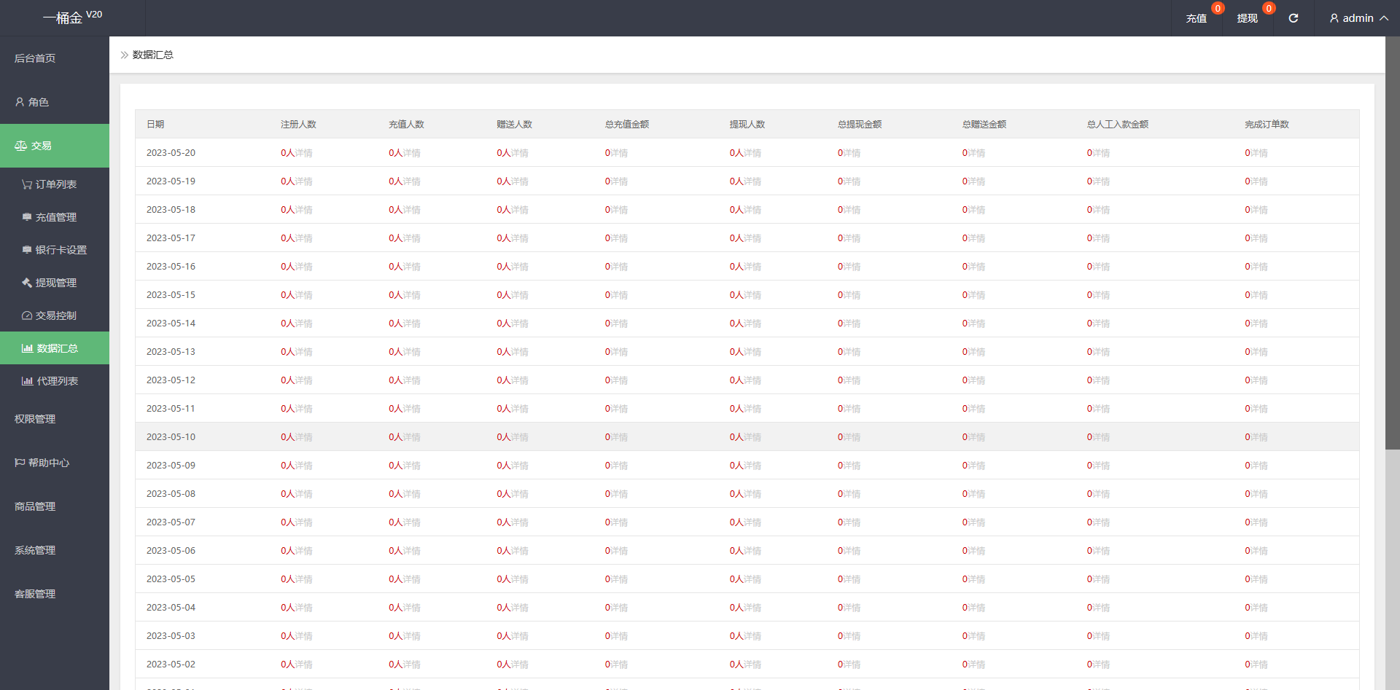Collapse the 交易 menu section
This screenshot has height=690, width=1400.
point(55,146)
